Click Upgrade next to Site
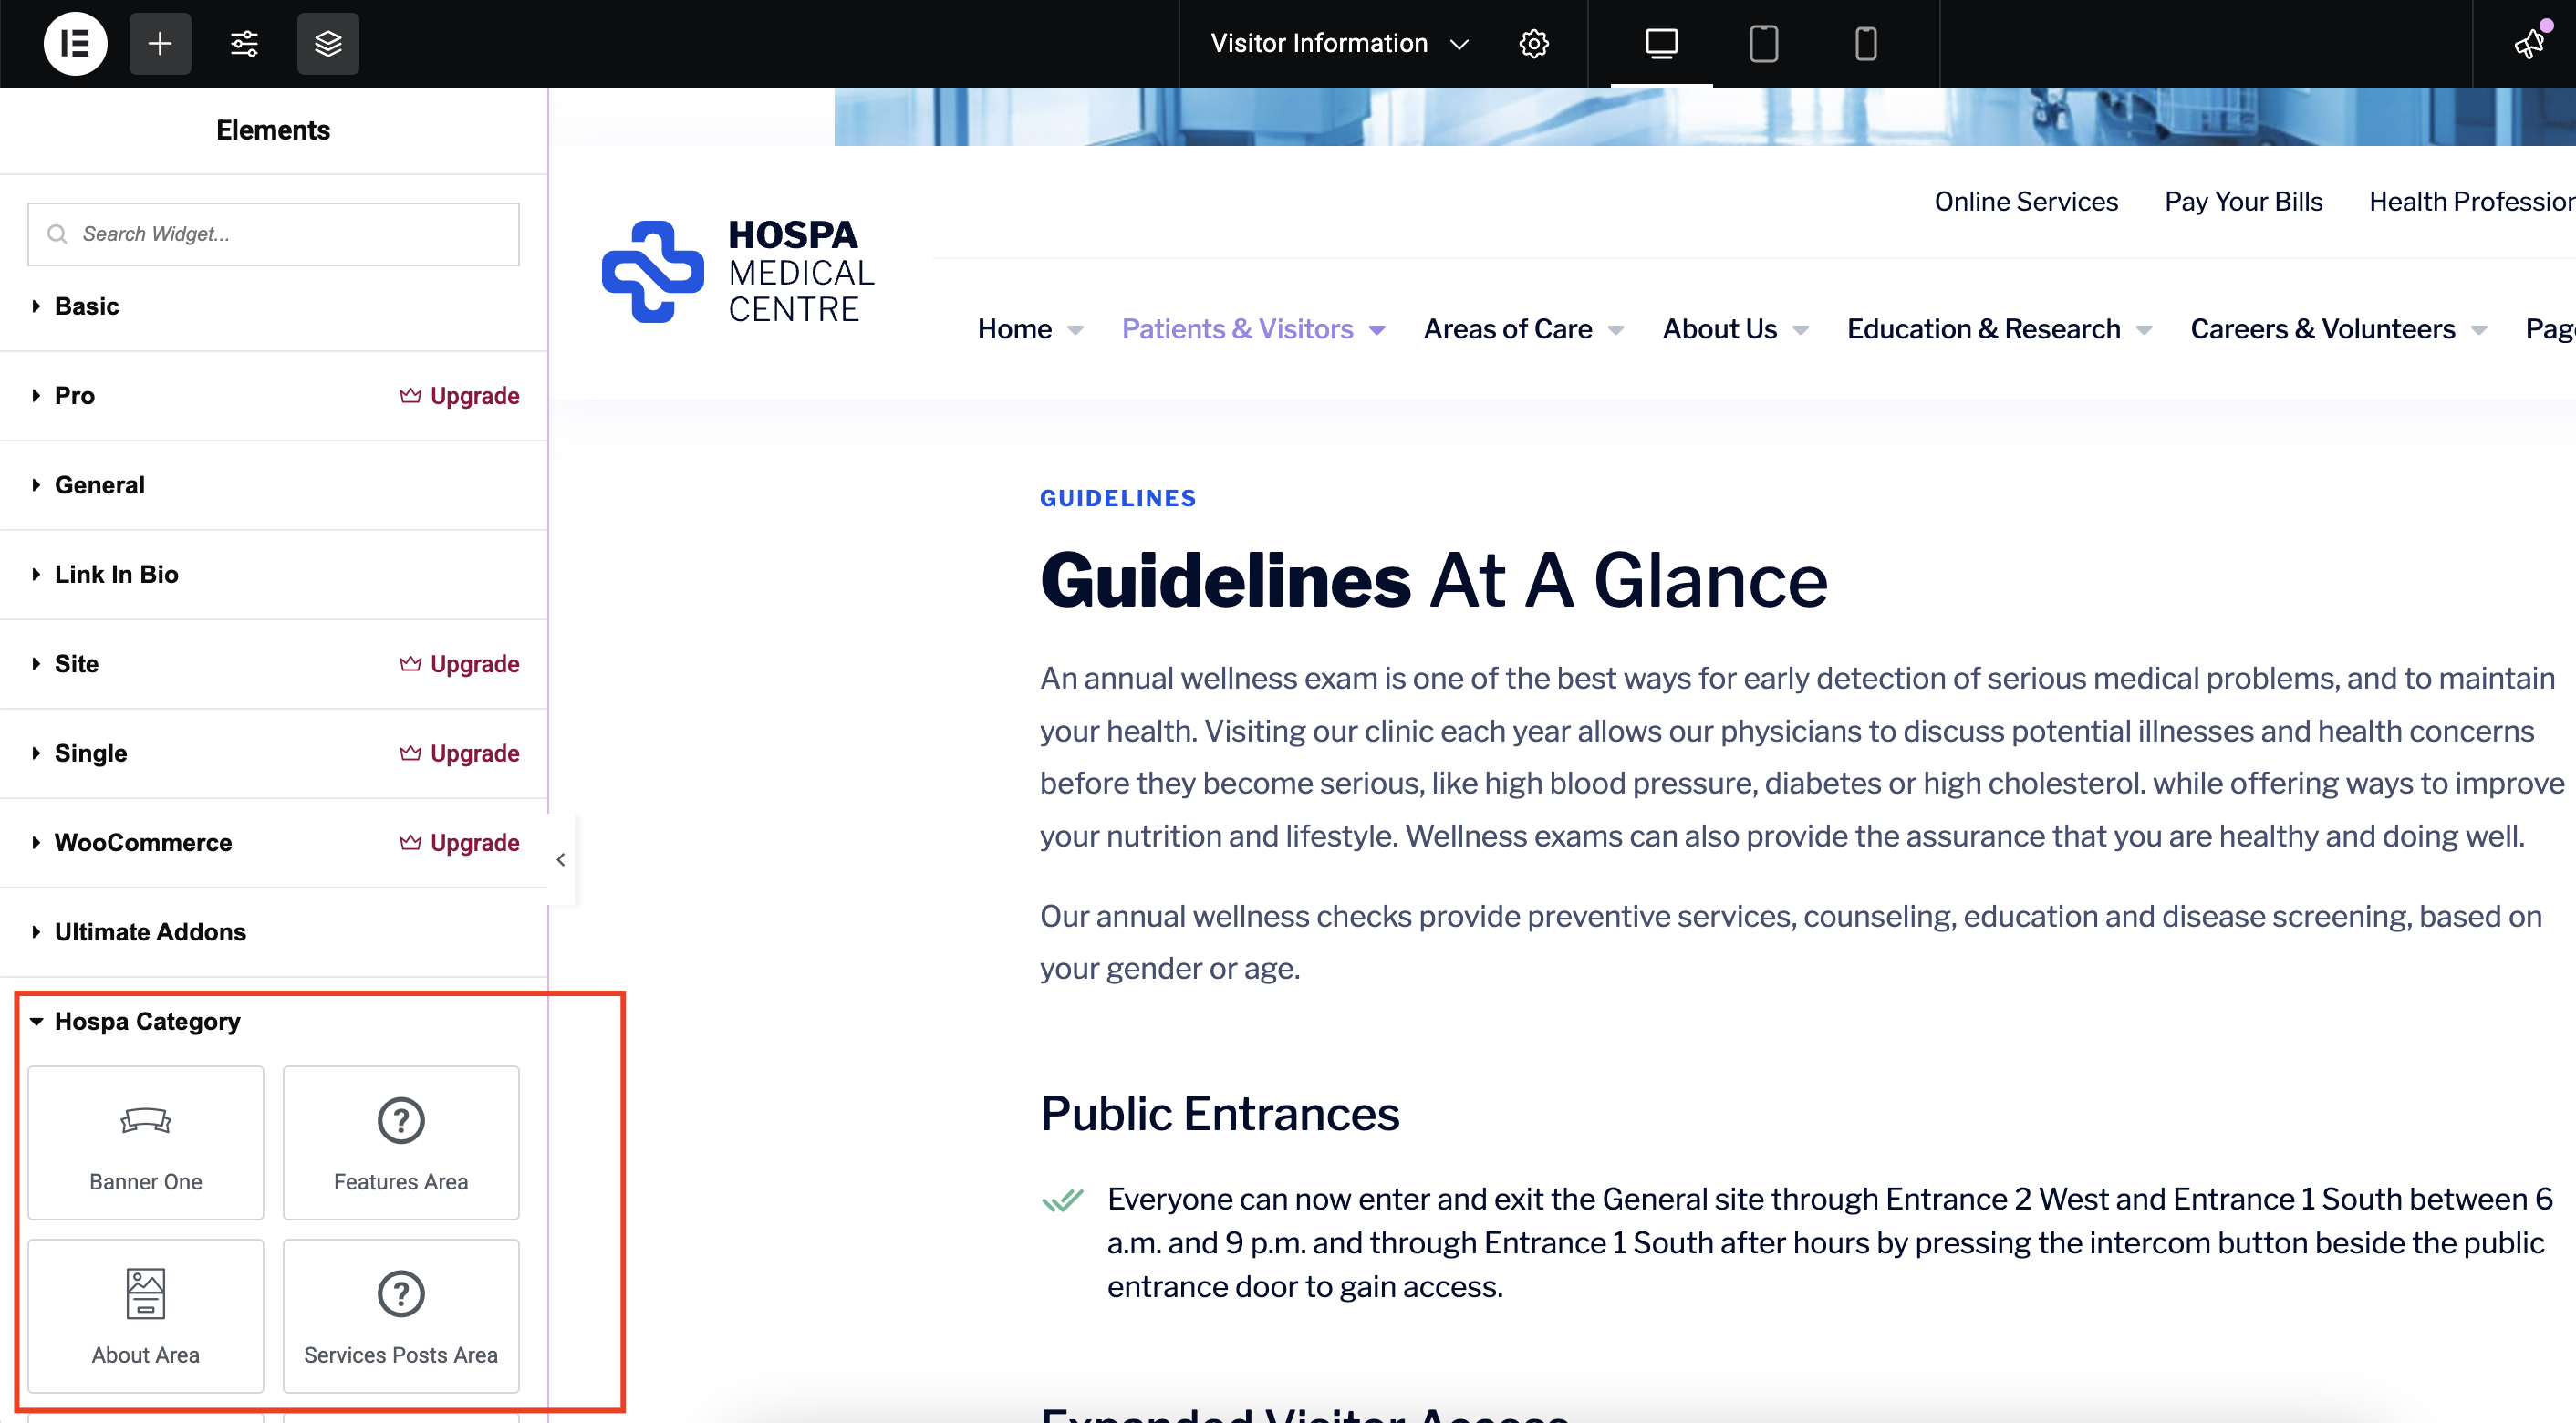2576x1423 pixels. pos(459,664)
